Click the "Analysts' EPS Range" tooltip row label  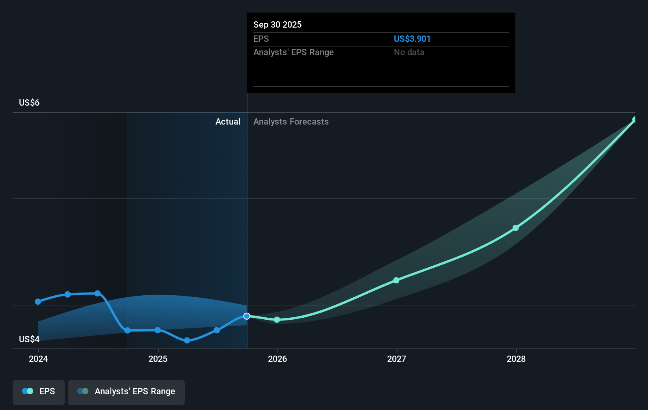(293, 52)
